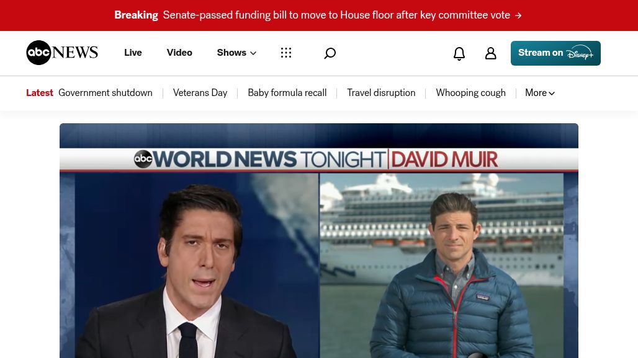Screen dimensions: 638x358
Task: Click the Latest label
Action: click(x=39, y=93)
